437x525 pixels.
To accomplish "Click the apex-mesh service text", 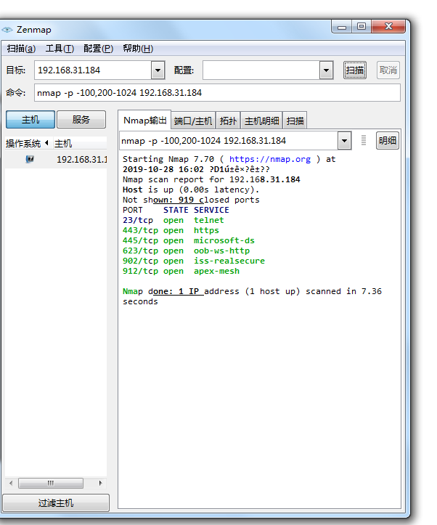I will click(216, 271).
